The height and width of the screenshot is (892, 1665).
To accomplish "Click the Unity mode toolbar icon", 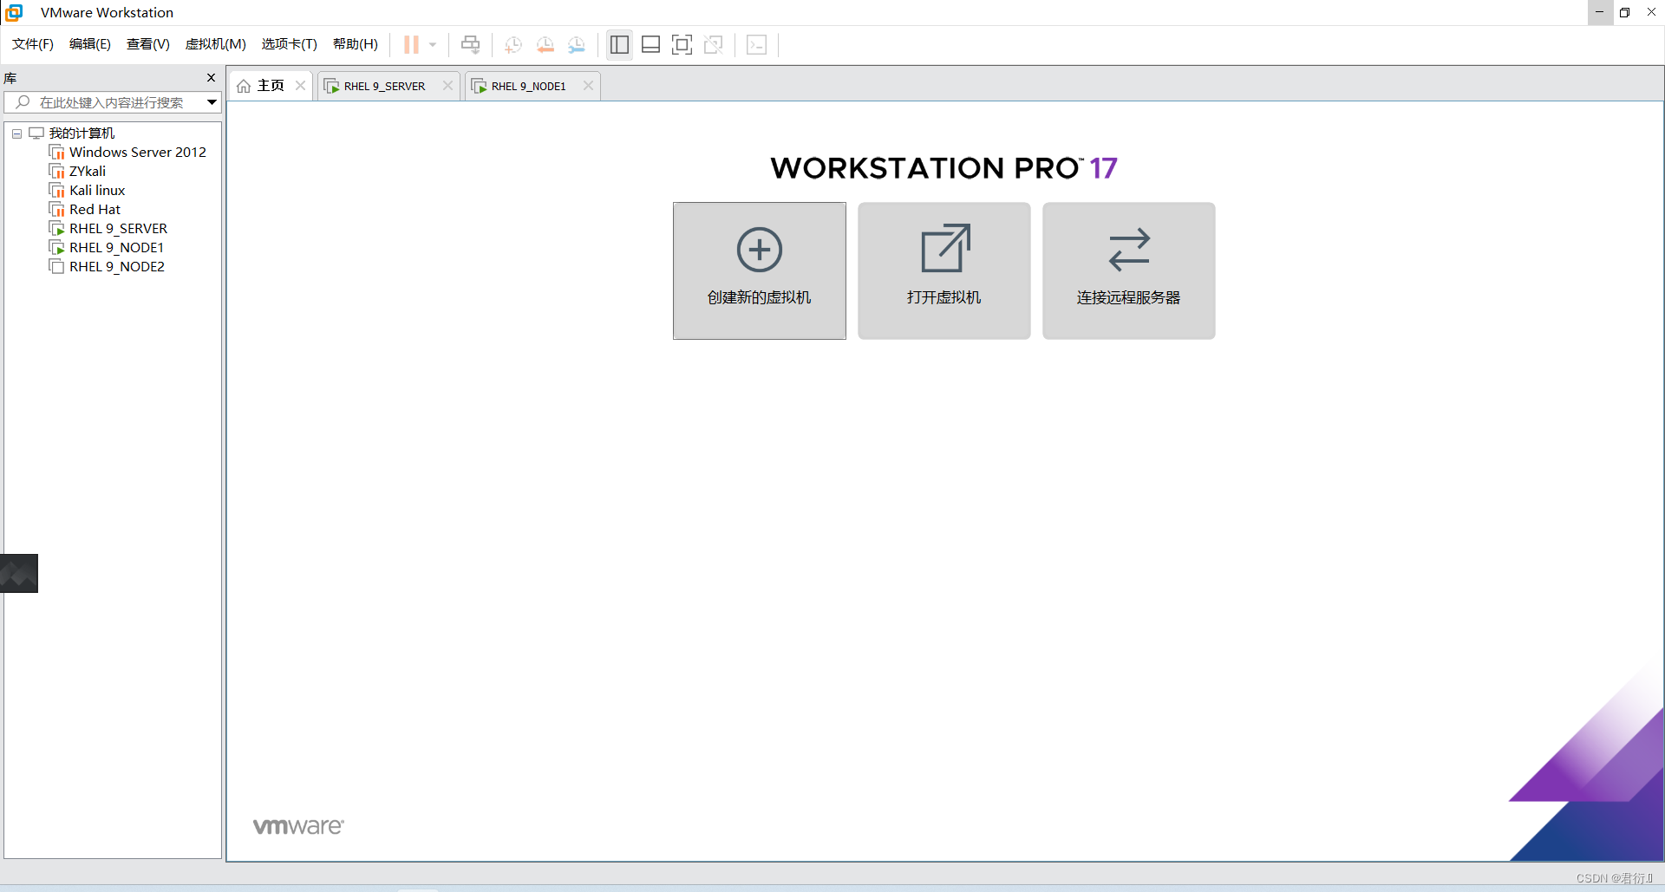I will (714, 44).
